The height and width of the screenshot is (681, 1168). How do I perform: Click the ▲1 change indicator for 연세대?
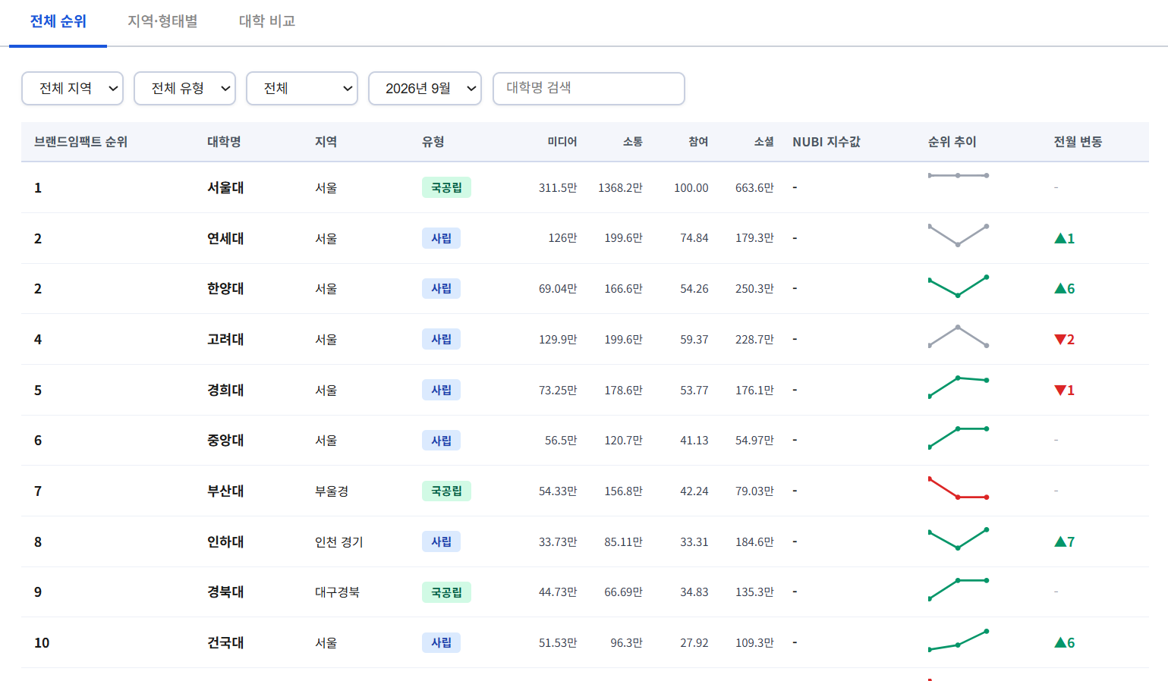(1065, 238)
